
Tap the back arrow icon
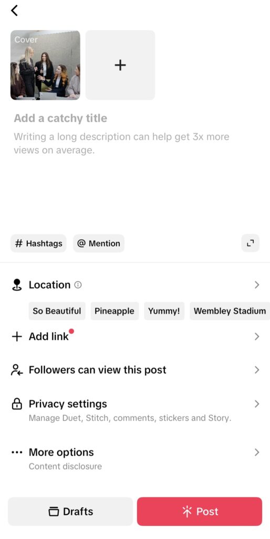tap(14, 11)
